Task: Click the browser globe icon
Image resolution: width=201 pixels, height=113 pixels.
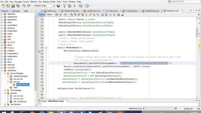Action: [58, 6]
